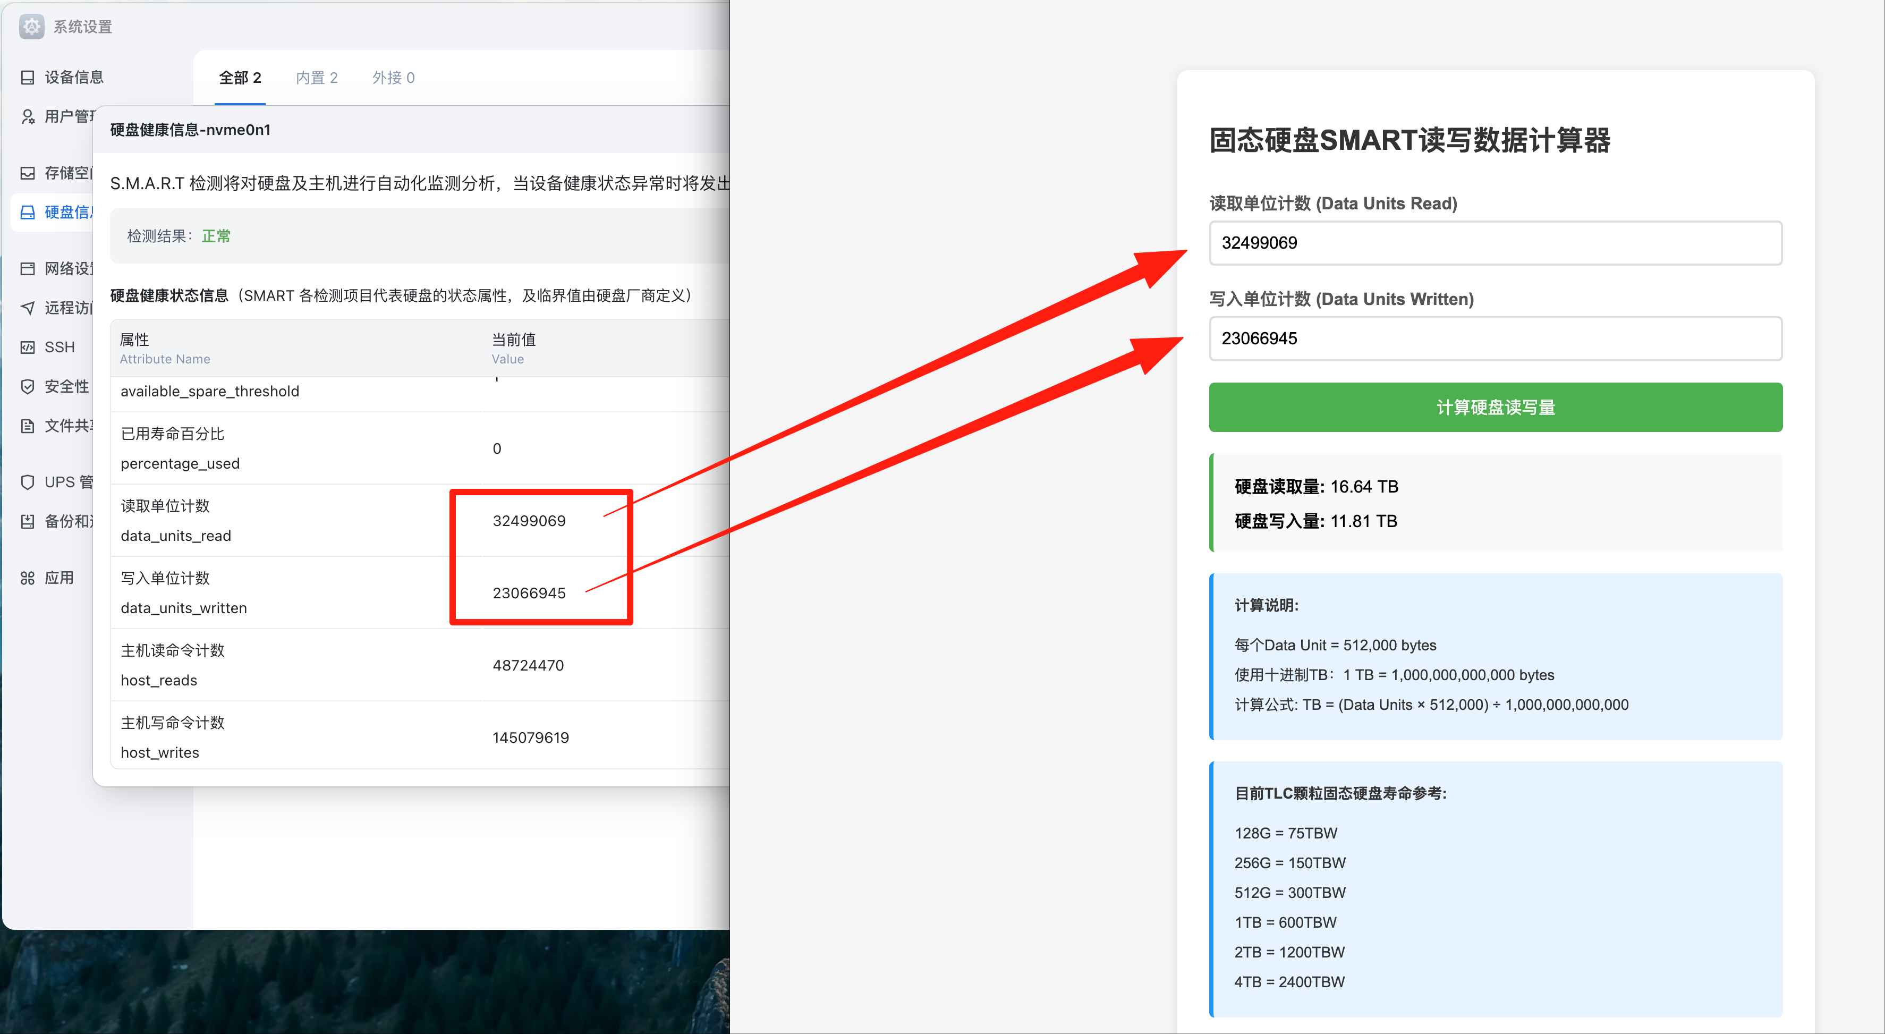Click the 256G = 150TBW reference line
Image resolution: width=1885 pixels, height=1034 pixels.
point(1290,863)
